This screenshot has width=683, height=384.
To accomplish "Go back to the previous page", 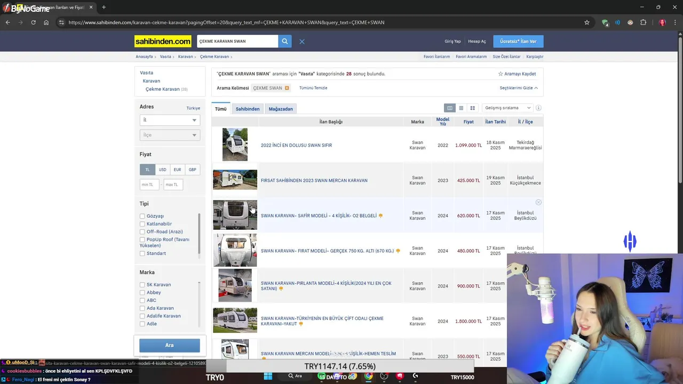I will 8,22.
